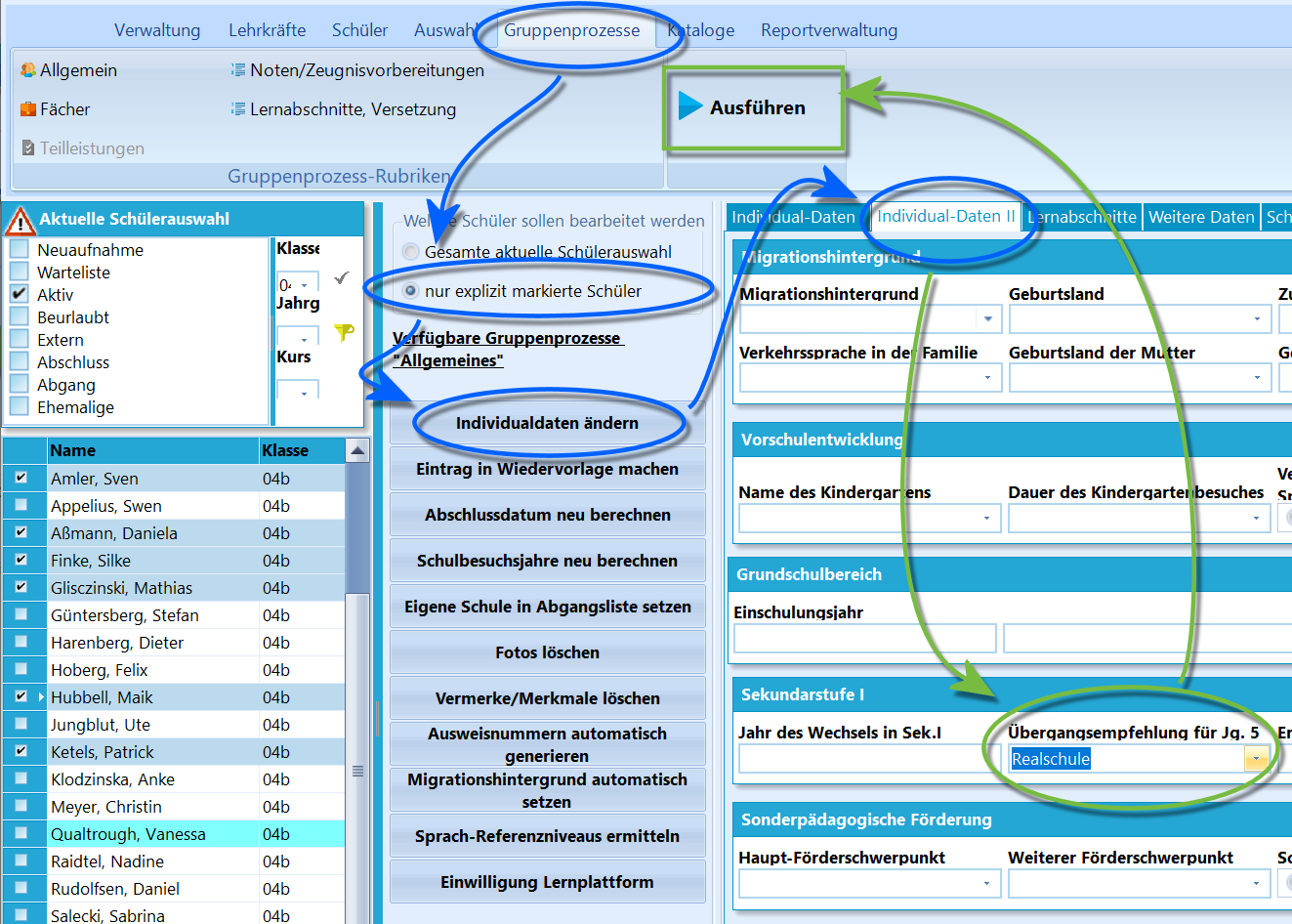Switch to the Gruppenprozesse ribbon tab
This screenshot has height=924, width=1292.
click(x=571, y=30)
